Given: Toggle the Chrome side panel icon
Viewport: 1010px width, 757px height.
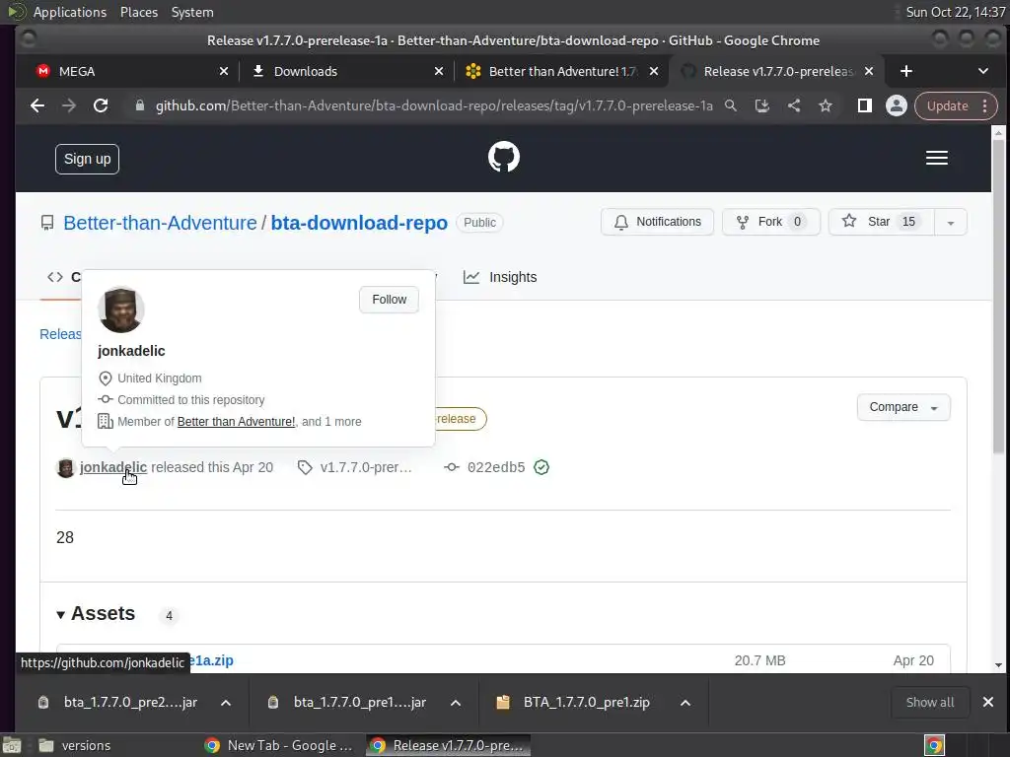Looking at the screenshot, I should pos(864,105).
